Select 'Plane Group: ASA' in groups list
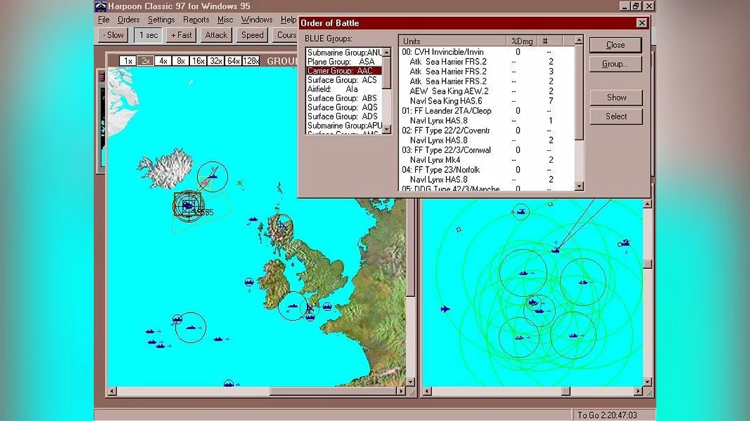This screenshot has height=421, width=750. click(343, 62)
